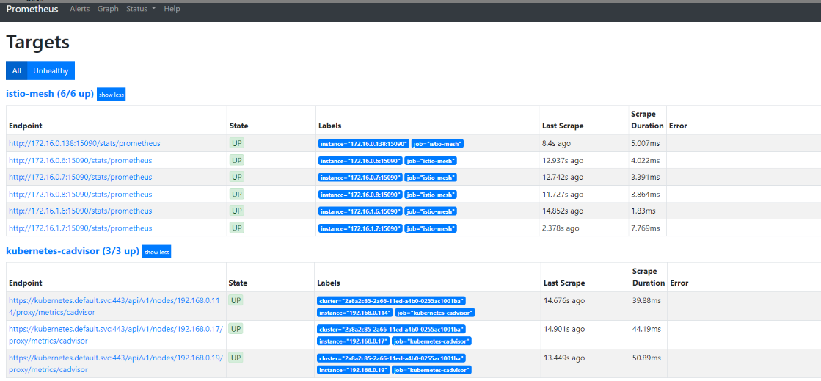Screen dimensions: 821x381
Task: Click last scrape value 14.901s ago
Action: (564, 329)
